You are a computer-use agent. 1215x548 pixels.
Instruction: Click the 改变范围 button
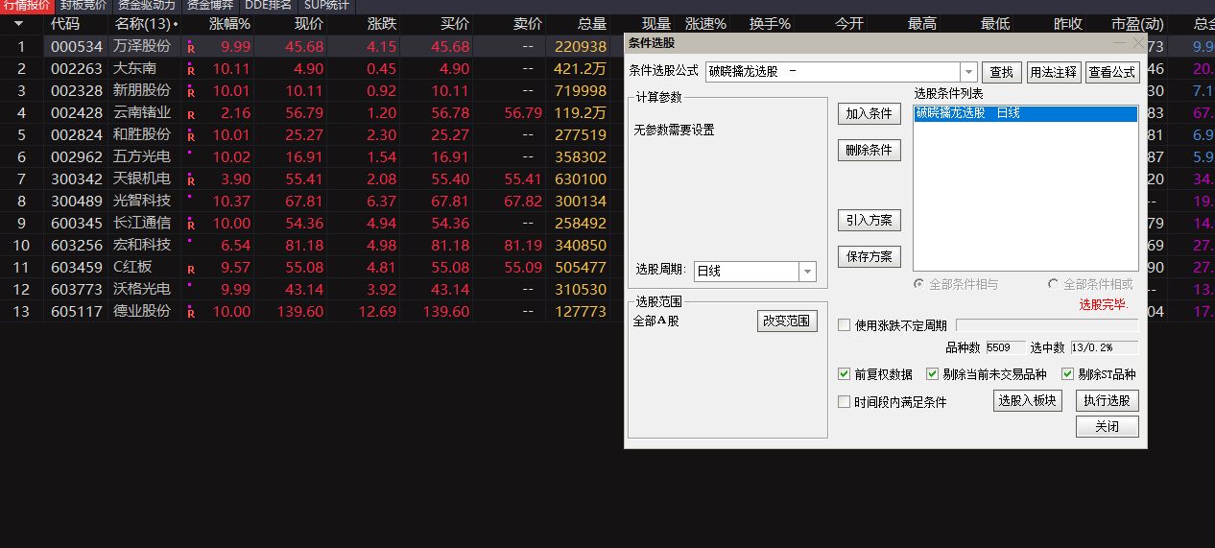point(787,321)
